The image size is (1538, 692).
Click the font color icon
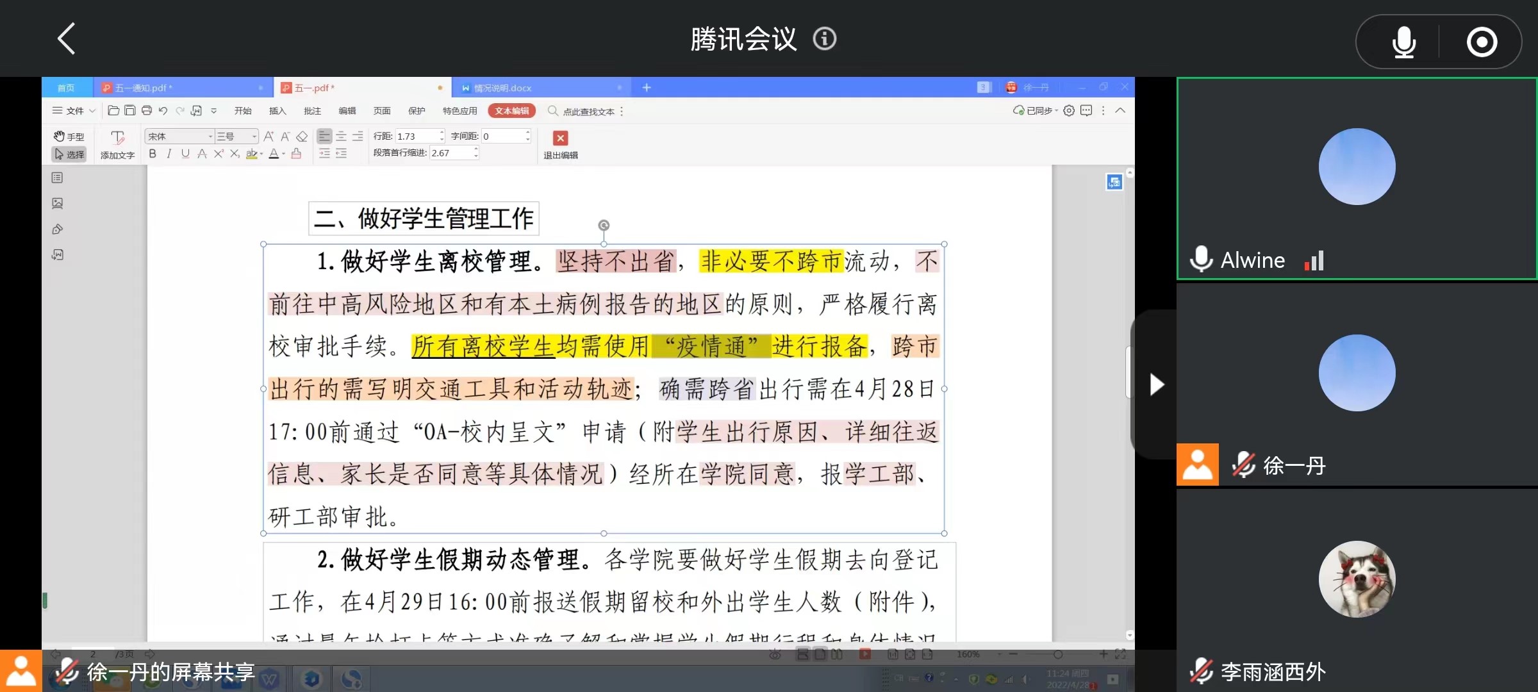[x=274, y=154]
